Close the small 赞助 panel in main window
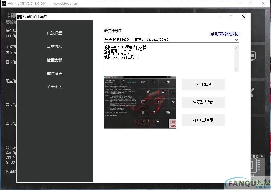 tap(262, 156)
